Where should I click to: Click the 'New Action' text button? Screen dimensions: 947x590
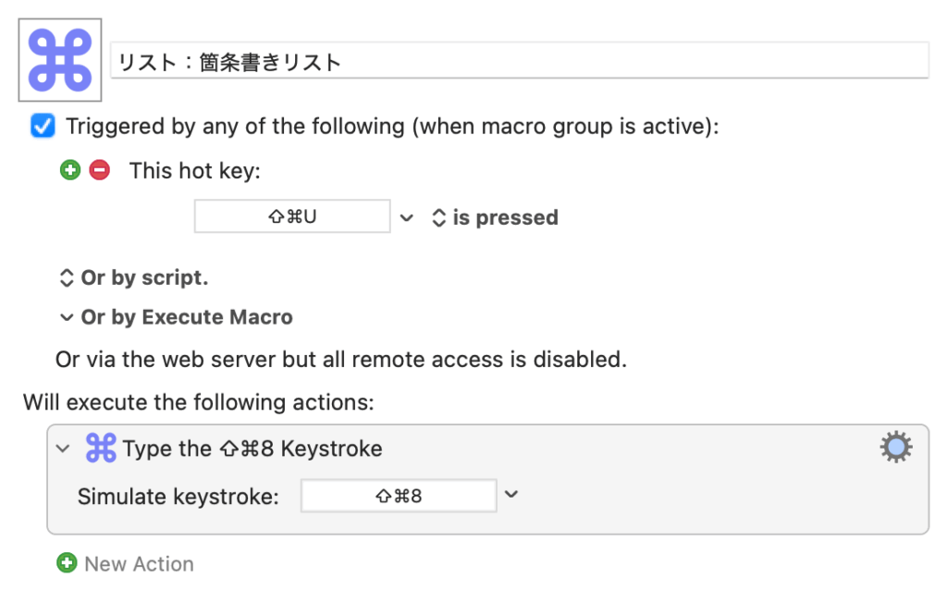pyautogui.click(x=139, y=564)
